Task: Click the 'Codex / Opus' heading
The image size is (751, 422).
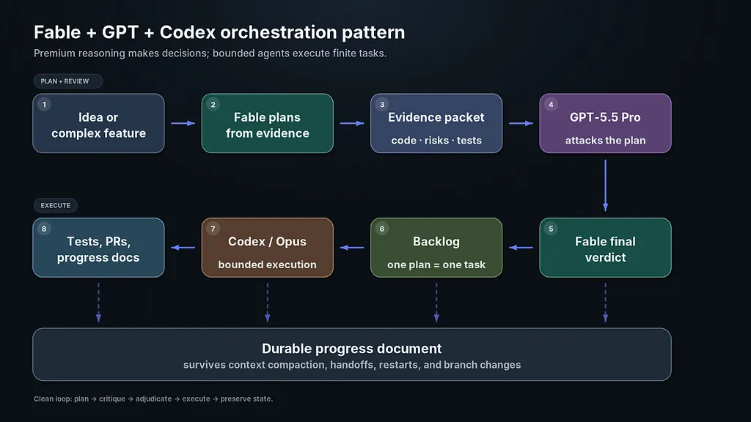Action: click(x=267, y=242)
